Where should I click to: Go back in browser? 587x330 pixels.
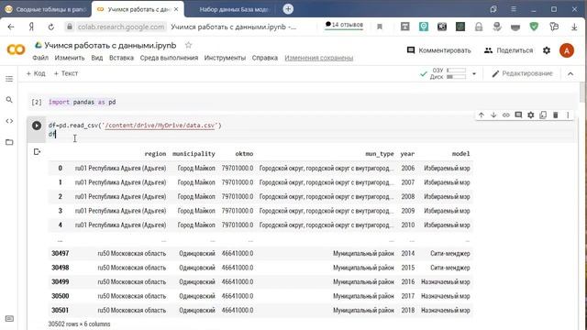click(11, 27)
